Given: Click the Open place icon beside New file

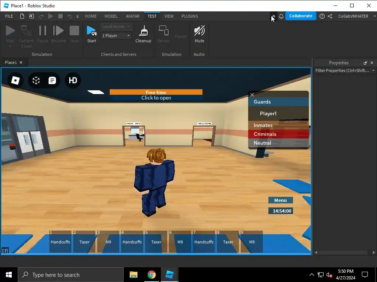Looking at the screenshot, I should coord(32,16).
